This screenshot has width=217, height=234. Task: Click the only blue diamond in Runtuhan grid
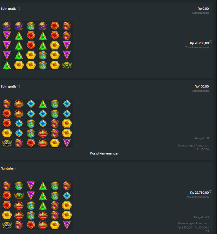pos(67,196)
